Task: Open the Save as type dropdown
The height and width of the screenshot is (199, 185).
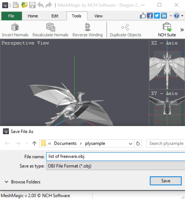Action: (x=116, y=166)
